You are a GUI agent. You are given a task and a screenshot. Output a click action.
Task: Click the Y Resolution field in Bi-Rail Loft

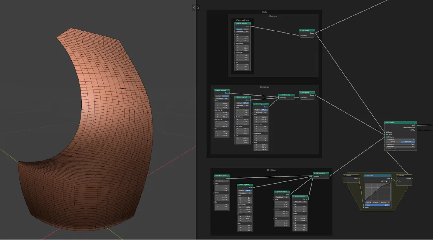coord(400,147)
